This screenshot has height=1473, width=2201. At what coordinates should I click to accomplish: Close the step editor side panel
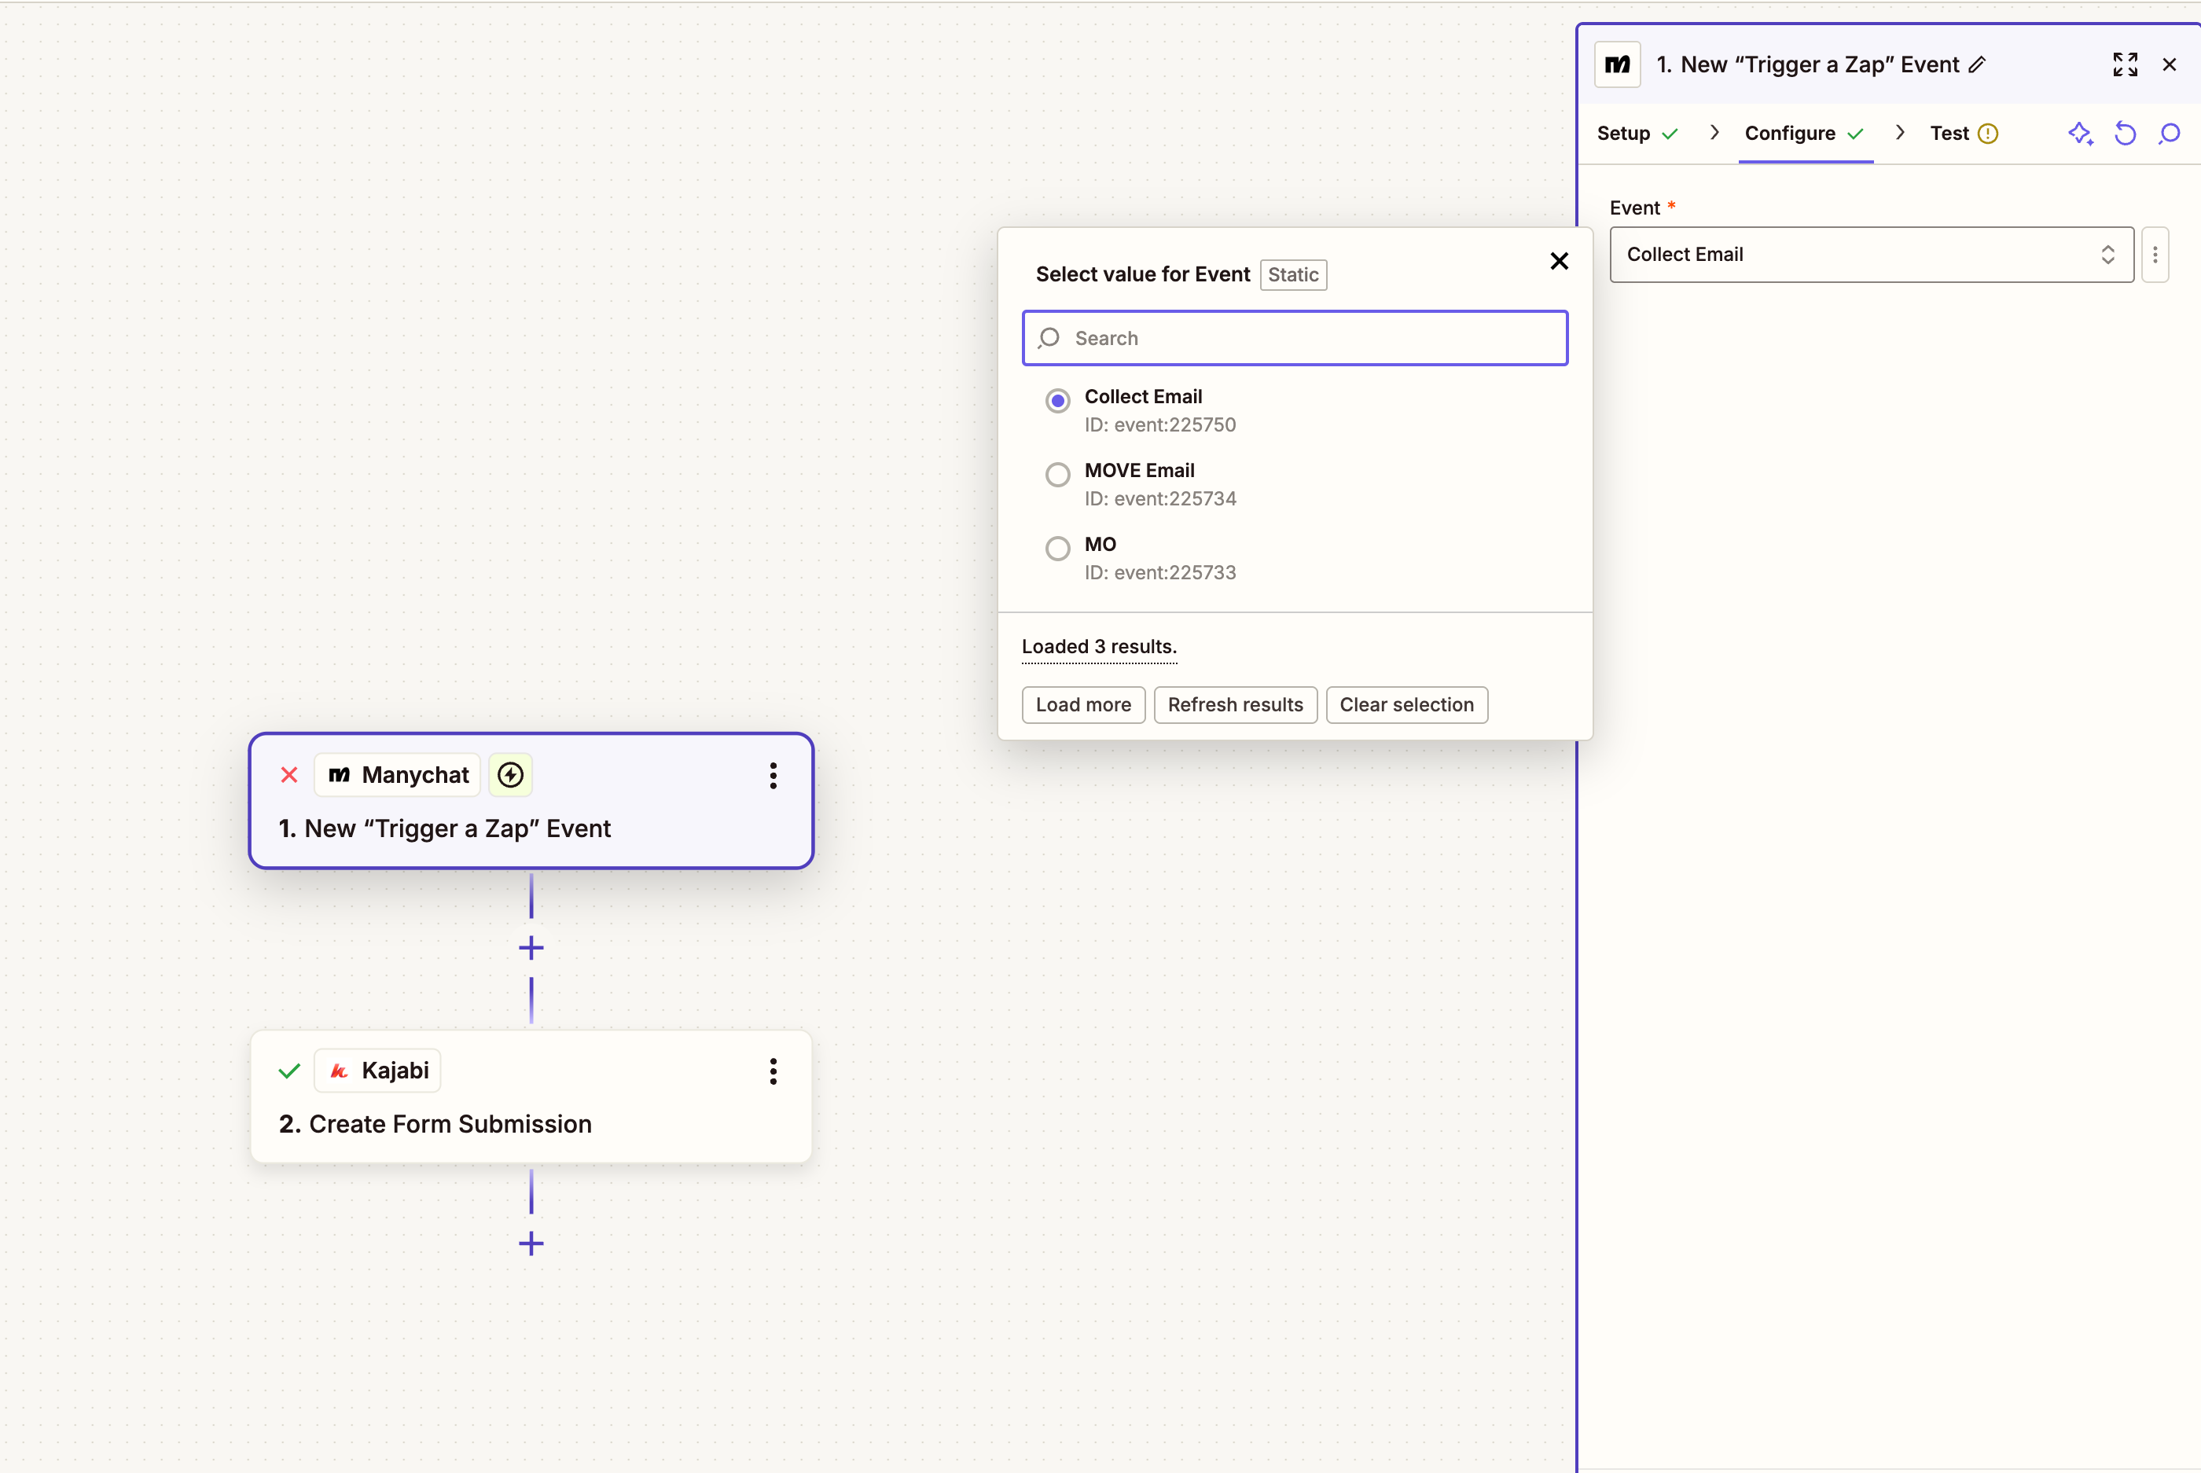(x=2169, y=64)
